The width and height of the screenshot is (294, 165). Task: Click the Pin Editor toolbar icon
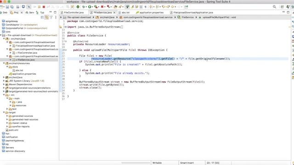coord(186,7)
